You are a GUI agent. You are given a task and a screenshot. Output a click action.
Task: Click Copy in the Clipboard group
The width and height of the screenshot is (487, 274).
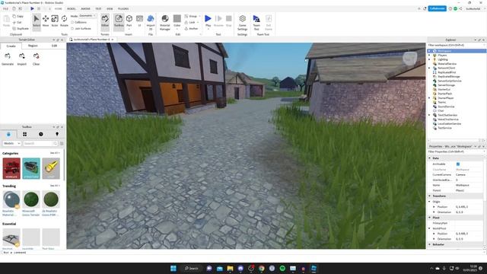click(x=18, y=16)
